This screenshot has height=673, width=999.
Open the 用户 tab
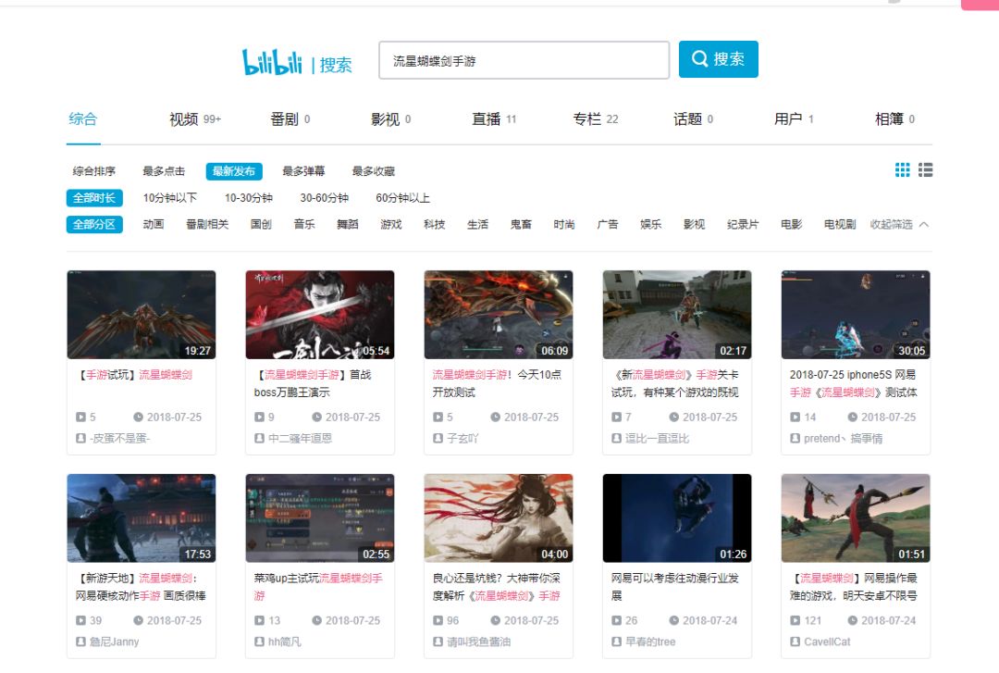pos(794,119)
